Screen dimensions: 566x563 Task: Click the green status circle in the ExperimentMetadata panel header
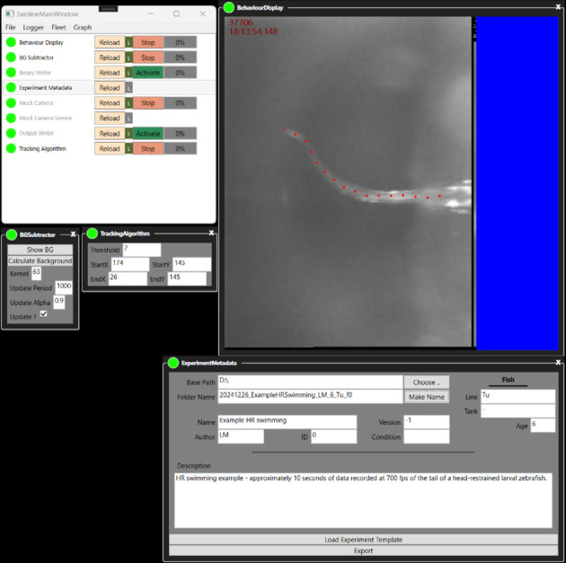click(173, 363)
